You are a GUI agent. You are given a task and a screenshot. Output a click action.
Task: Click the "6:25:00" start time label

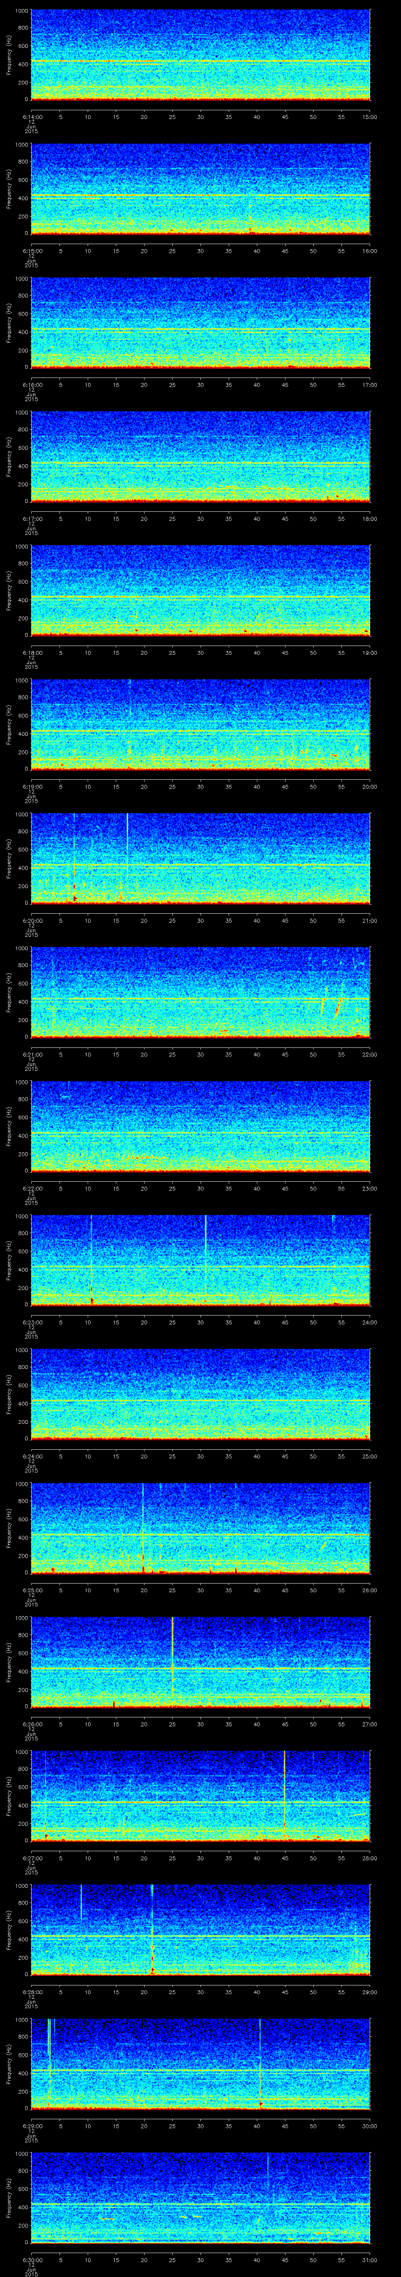tap(32, 1590)
